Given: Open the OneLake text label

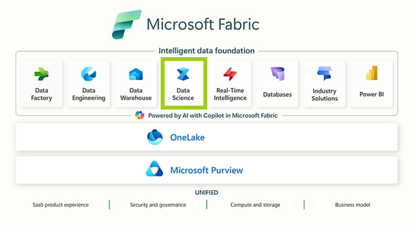Looking at the screenshot, I should pos(187,138).
